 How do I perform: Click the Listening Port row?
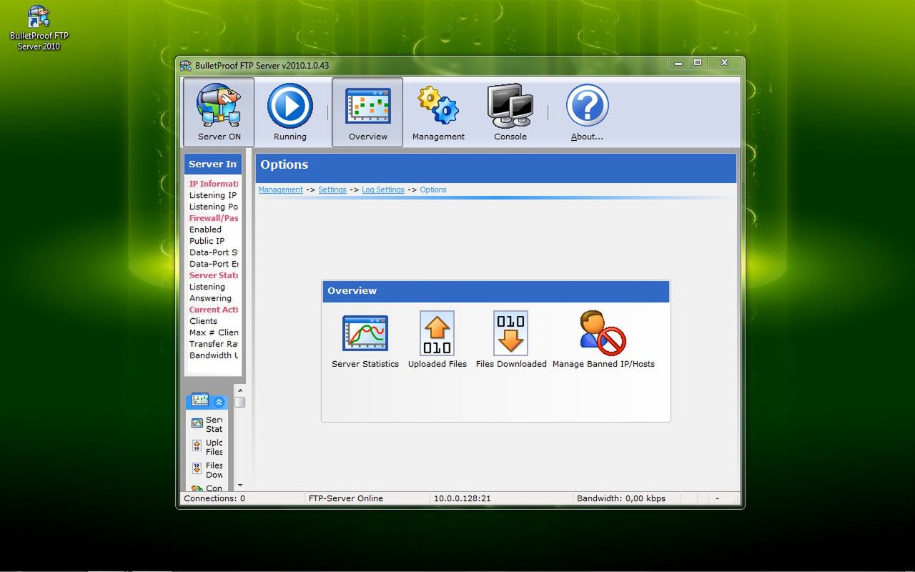(x=214, y=207)
